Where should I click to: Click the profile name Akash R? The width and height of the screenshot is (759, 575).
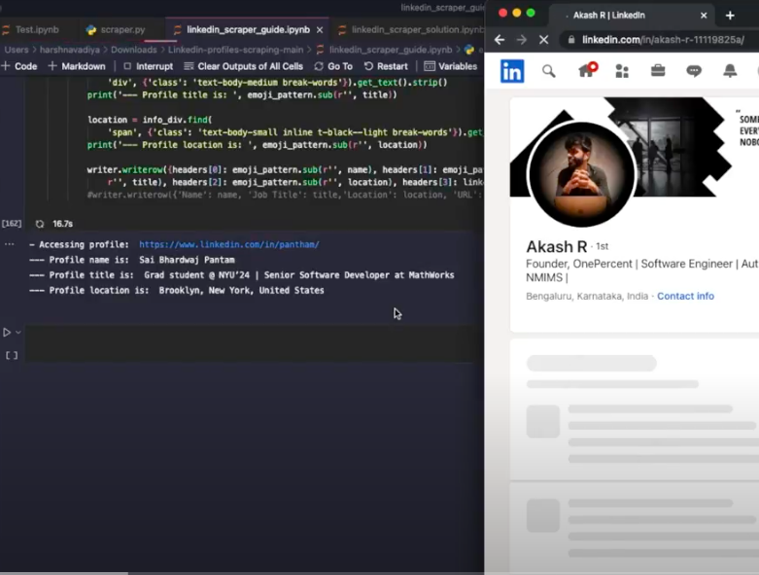pos(556,246)
